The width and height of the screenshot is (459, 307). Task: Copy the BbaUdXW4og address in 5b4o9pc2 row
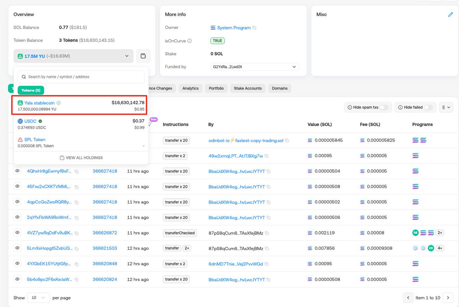pos(269,280)
